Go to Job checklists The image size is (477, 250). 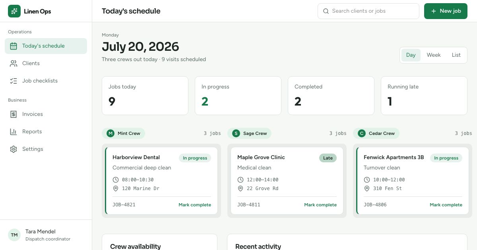point(46,81)
